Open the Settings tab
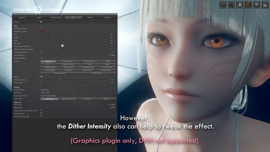Screen dimensions: 270x152 coord(108,18)
